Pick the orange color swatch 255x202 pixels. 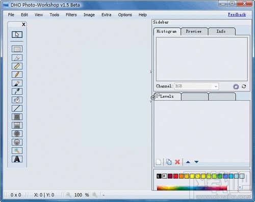(x=181, y=176)
